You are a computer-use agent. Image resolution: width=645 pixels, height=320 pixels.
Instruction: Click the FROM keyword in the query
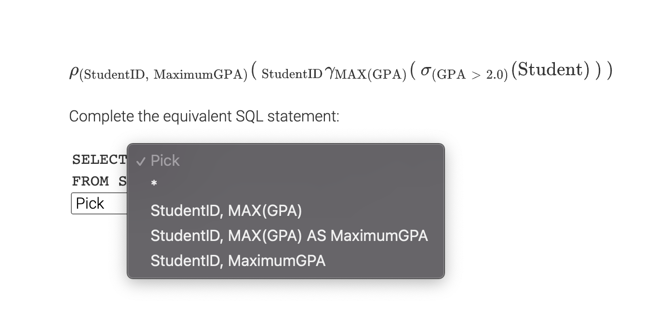click(90, 181)
